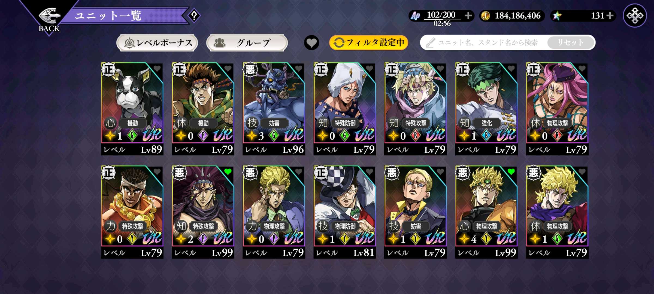Screen dimensions: 654x294
Task: Go back using the BACK arrow icon
Action: pos(49,16)
